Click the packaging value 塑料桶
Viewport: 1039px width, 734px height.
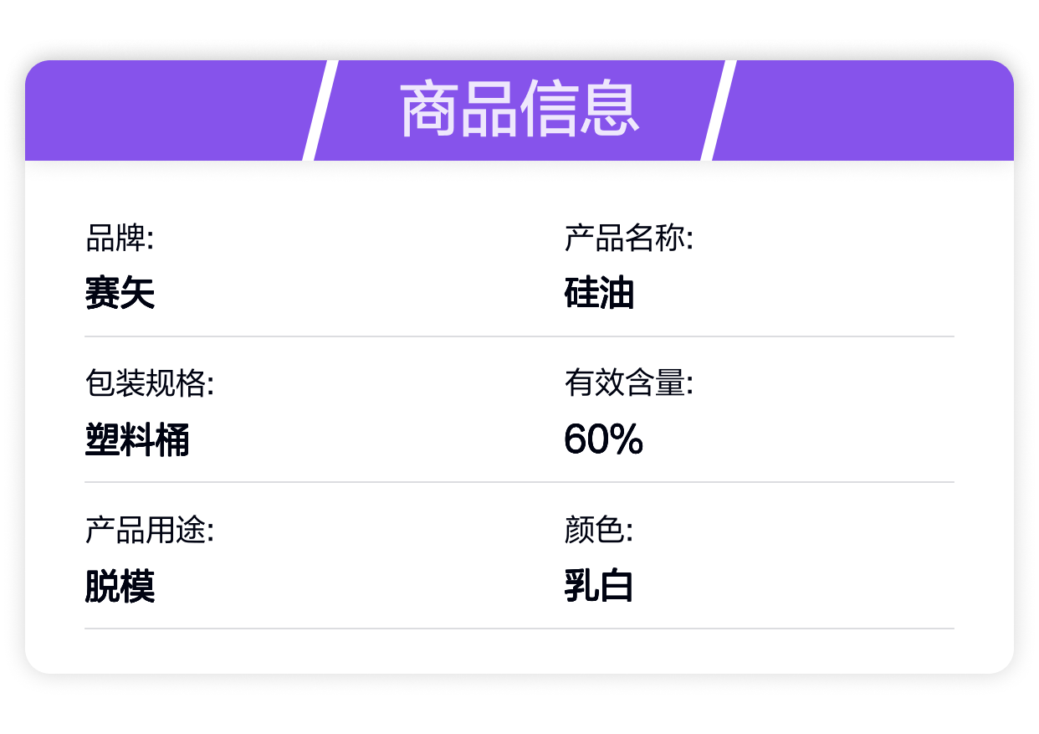coord(137,439)
